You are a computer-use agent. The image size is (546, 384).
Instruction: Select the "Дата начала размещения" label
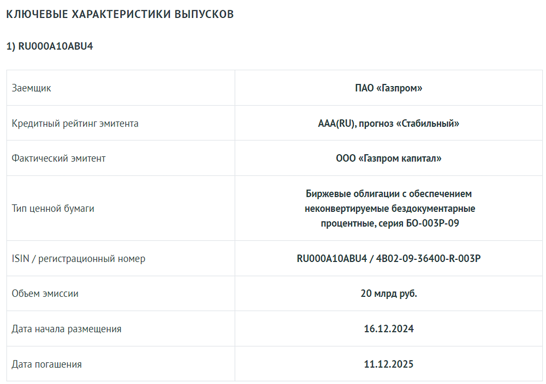click(x=67, y=329)
